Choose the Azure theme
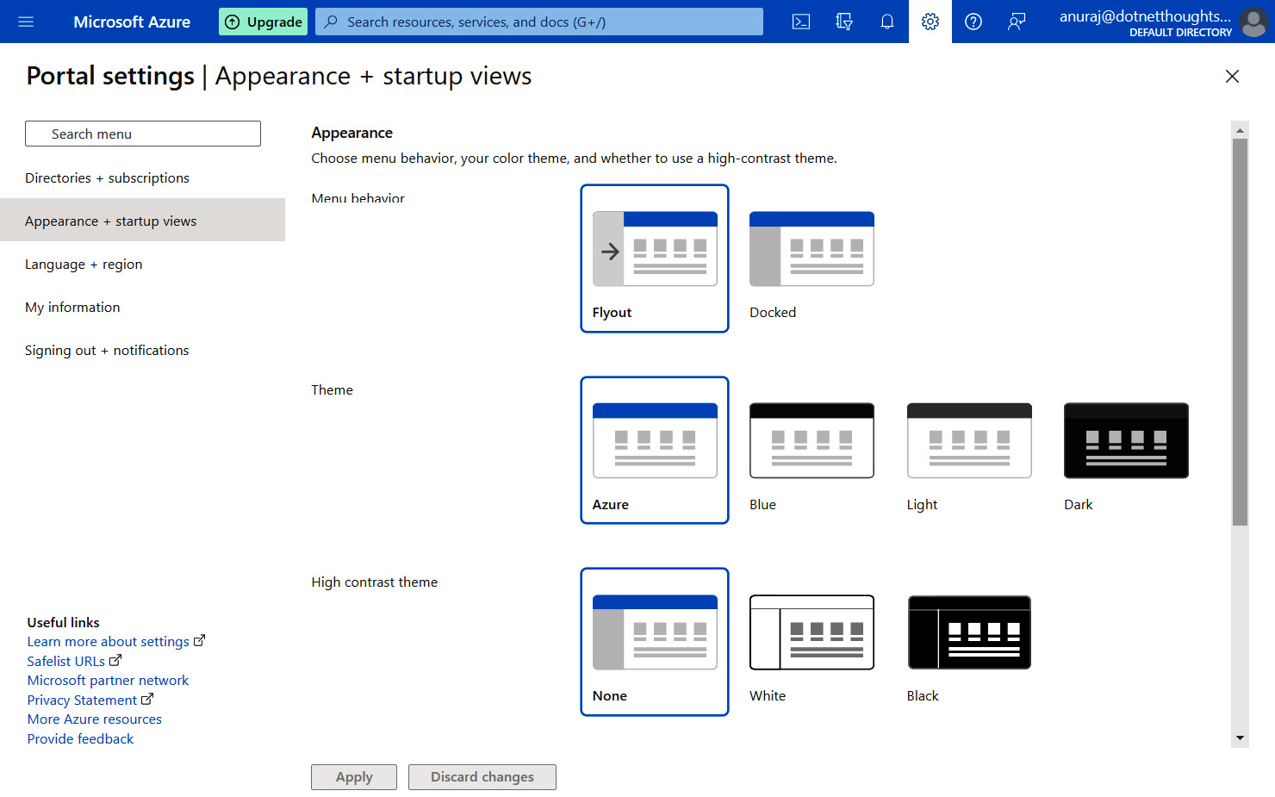 (655, 450)
